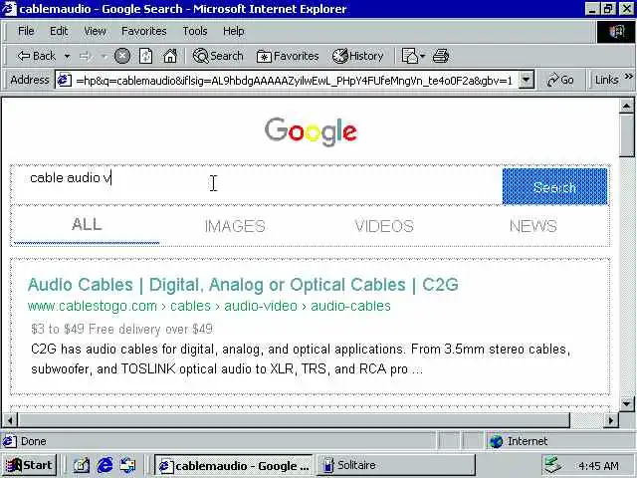Screen dimensions: 637x478
Task: Open the View menu
Action: (x=96, y=31)
